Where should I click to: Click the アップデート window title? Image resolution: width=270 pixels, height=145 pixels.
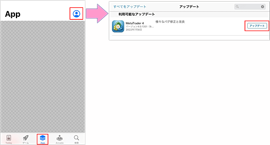coord(189,7)
